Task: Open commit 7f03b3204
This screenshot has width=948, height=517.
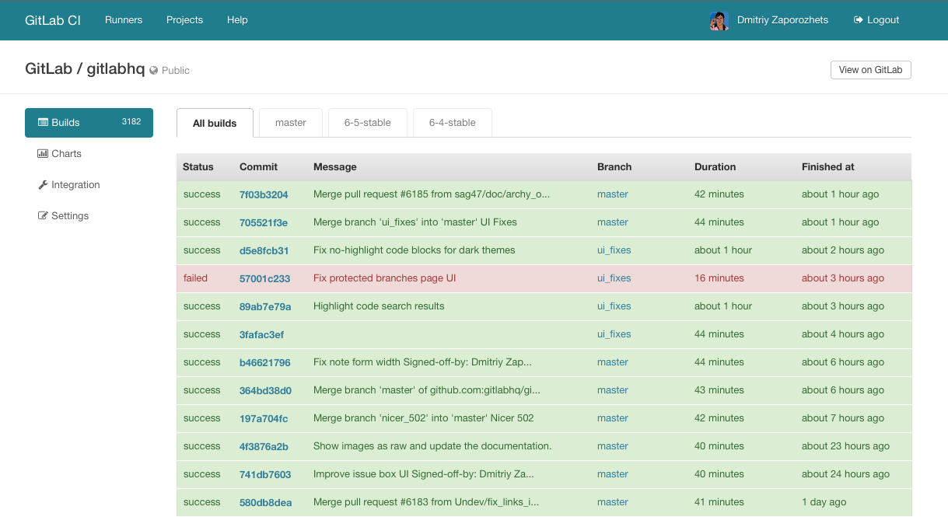Action: click(x=264, y=194)
